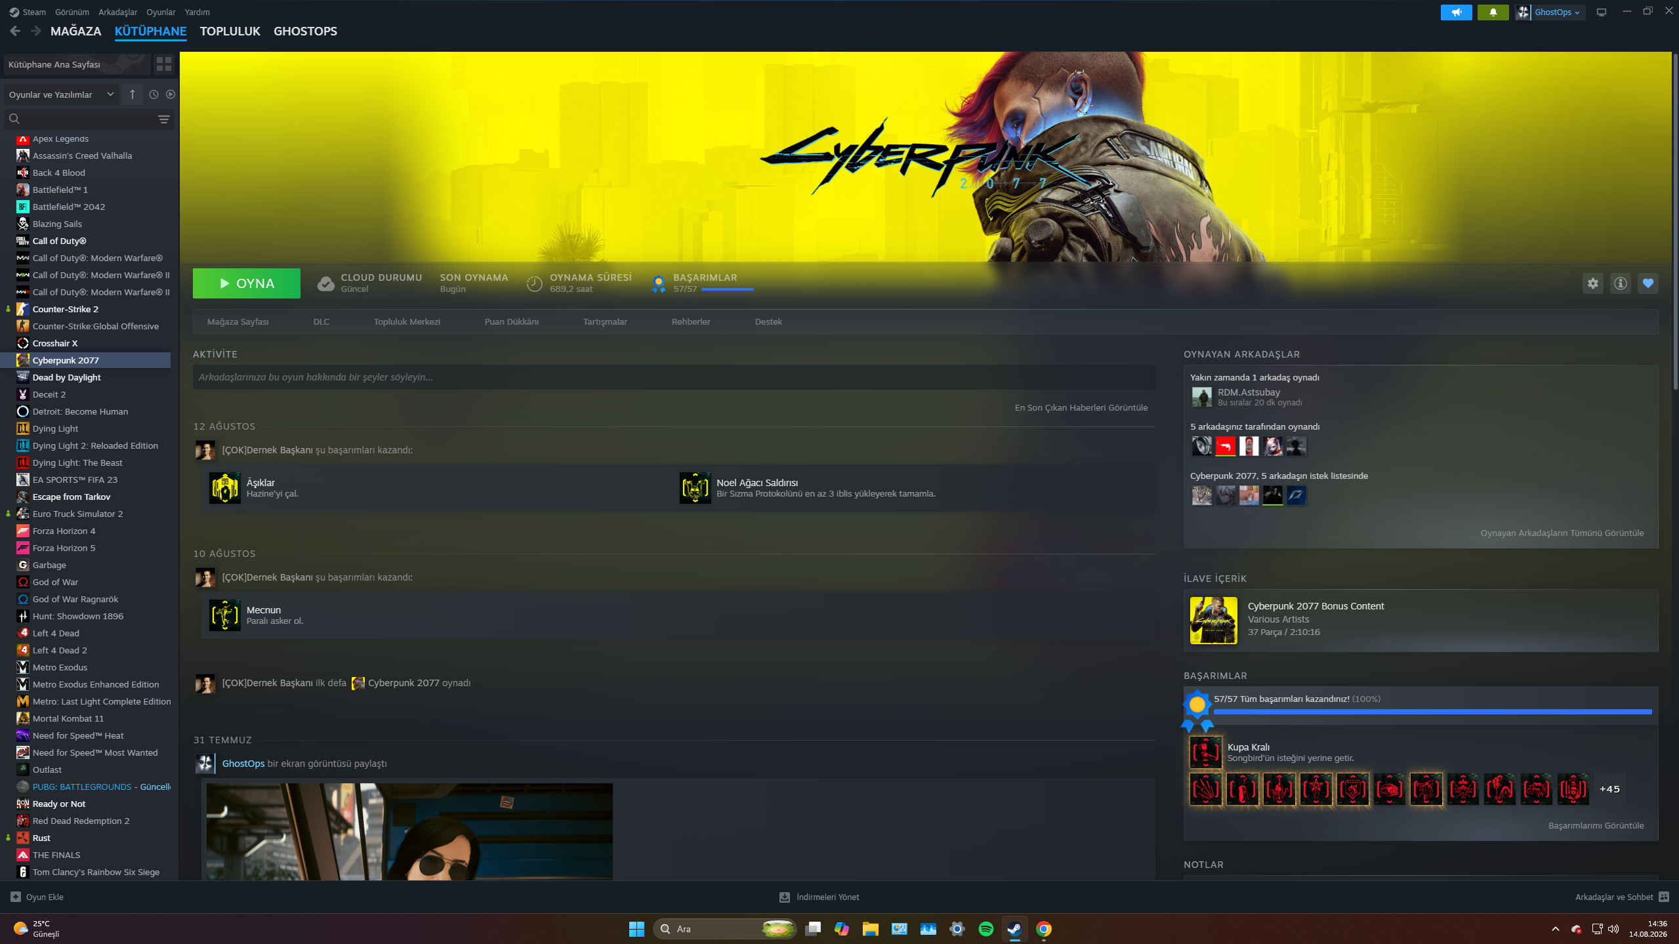The height and width of the screenshot is (944, 1679).
Task: Open the Görünüm menu
Action: 72,12
